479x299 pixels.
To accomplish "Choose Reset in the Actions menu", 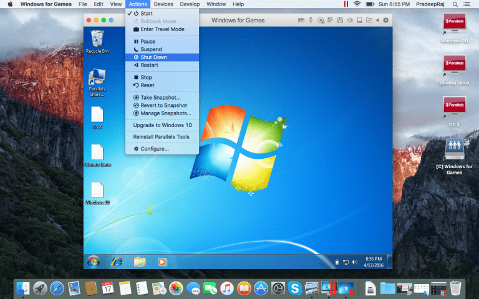I will click(162, 85).
